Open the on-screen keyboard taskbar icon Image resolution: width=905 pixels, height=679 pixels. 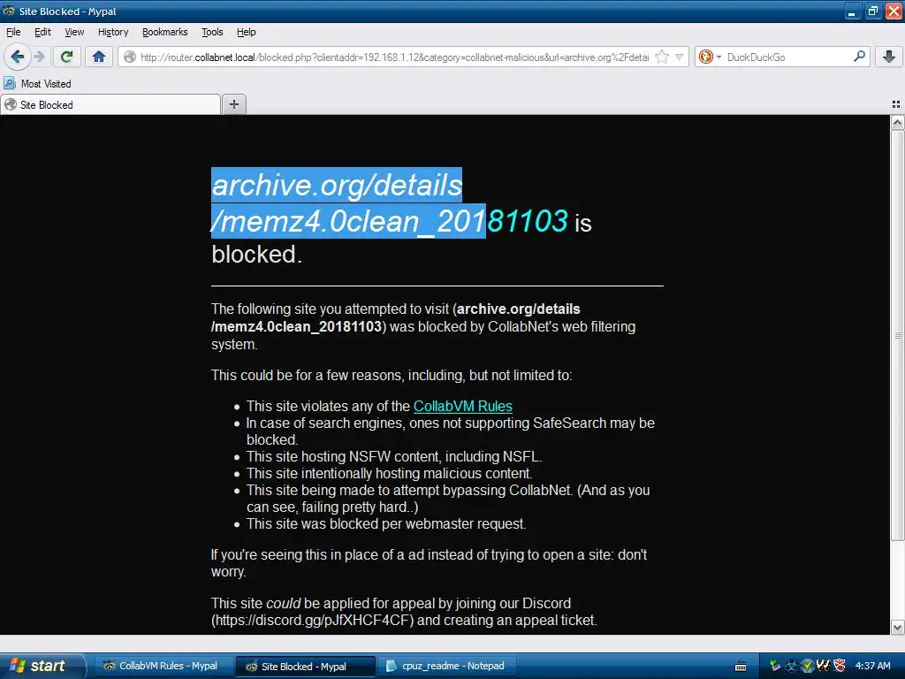[x=741, y=667]
